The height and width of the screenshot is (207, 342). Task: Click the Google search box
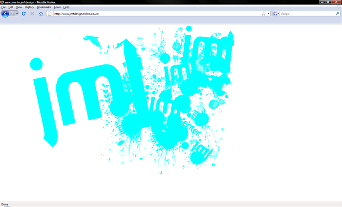[x=307, y=14]
